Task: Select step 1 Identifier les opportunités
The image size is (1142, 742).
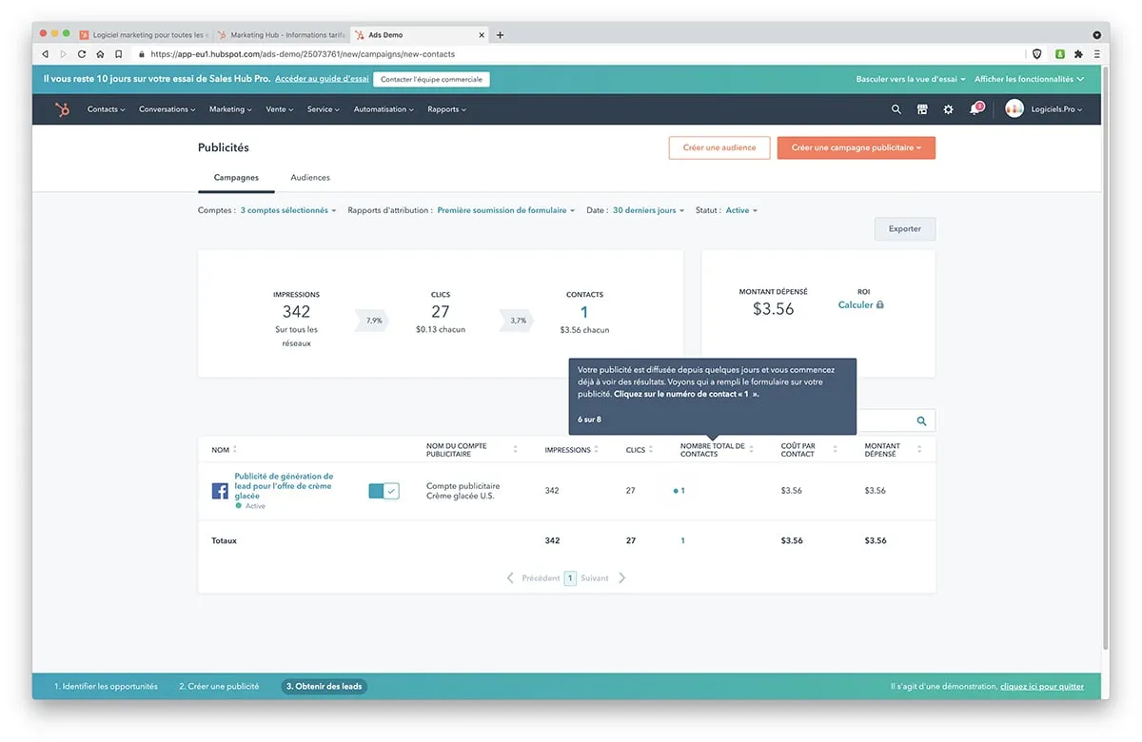Action: click(106, 686)
